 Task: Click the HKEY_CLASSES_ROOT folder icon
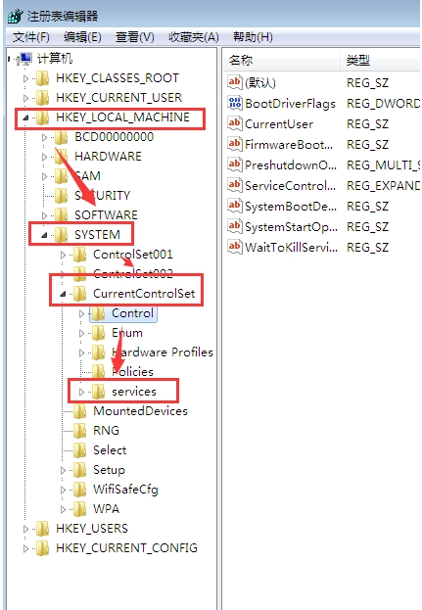click(x=42, y=78)
